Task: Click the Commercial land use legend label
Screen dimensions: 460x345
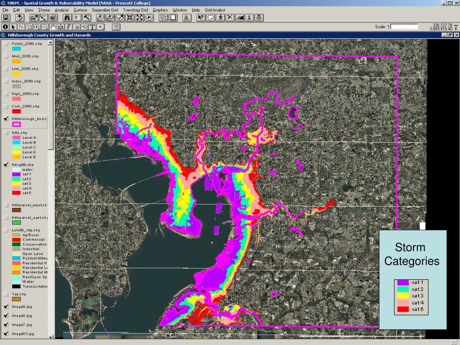Action: pos(33,240)
